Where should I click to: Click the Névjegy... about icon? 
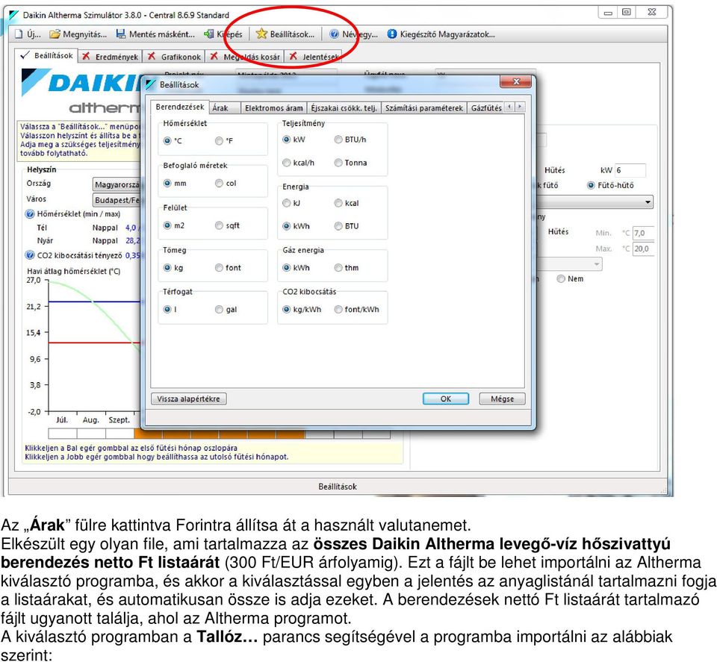[335, 34]
